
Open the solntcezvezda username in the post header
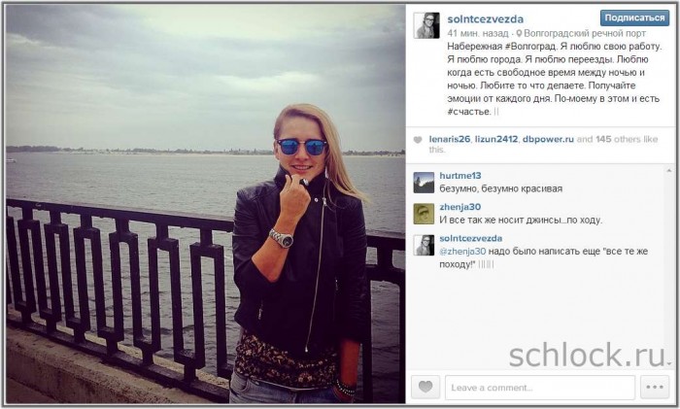pos(486,19)
